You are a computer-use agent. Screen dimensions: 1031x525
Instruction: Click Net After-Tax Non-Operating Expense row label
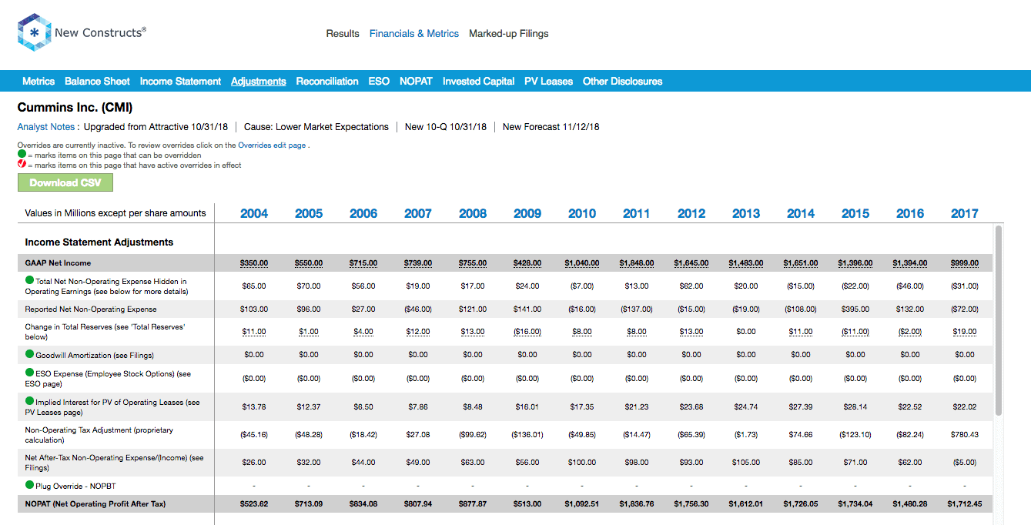pos(115,462)
